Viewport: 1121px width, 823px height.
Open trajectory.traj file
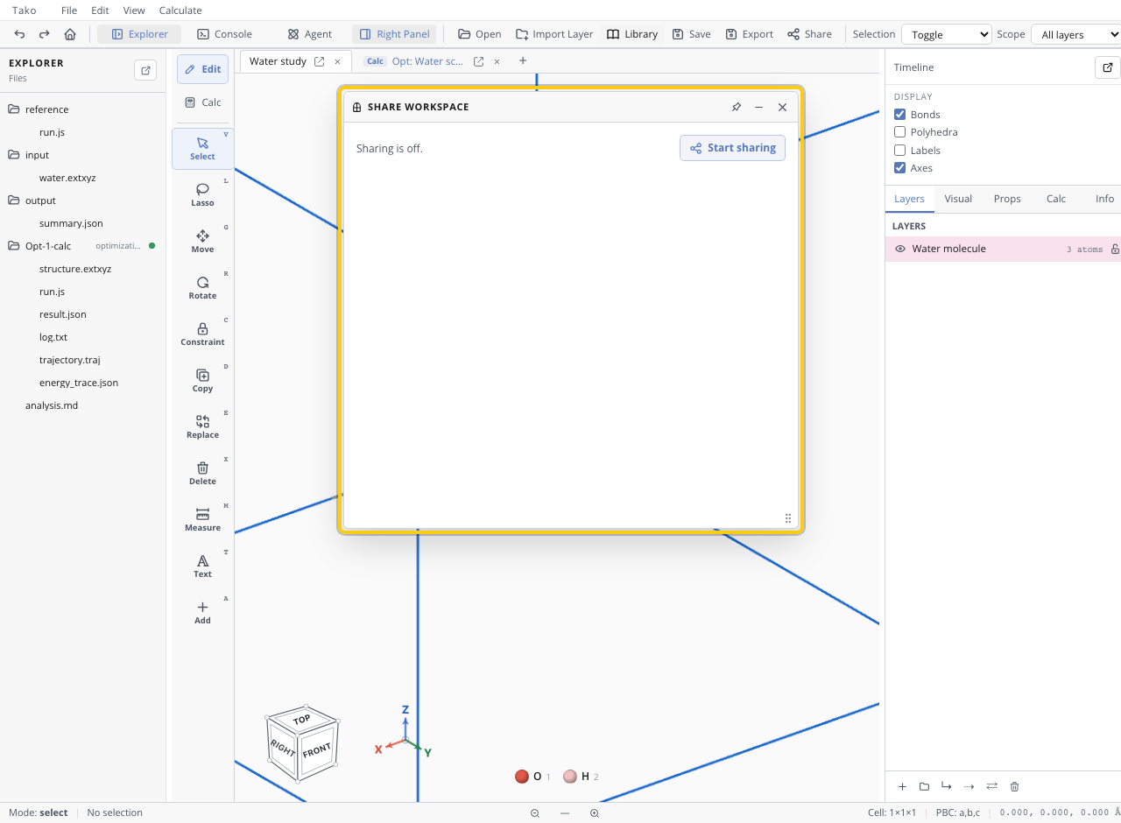[69, 360]
